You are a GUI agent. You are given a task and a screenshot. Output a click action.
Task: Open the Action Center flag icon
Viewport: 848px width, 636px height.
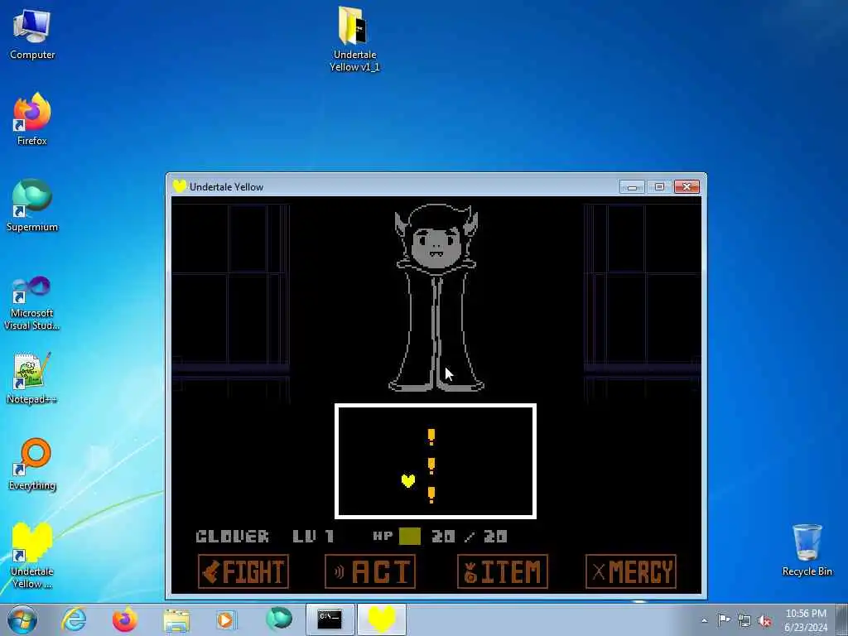pos(724,620)
